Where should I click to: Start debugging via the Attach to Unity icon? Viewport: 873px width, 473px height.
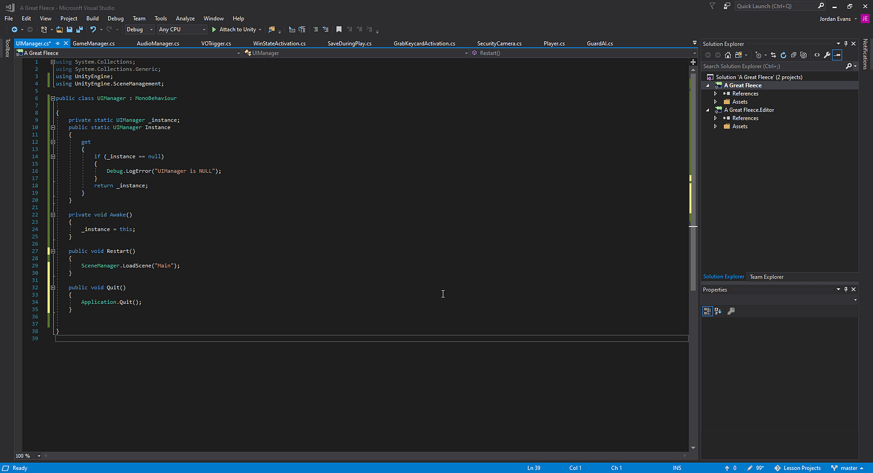pyautogui.click(x=215, y=29)
